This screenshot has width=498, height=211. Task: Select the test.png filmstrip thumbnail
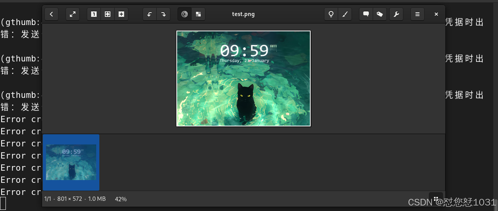tap(71, 162)
